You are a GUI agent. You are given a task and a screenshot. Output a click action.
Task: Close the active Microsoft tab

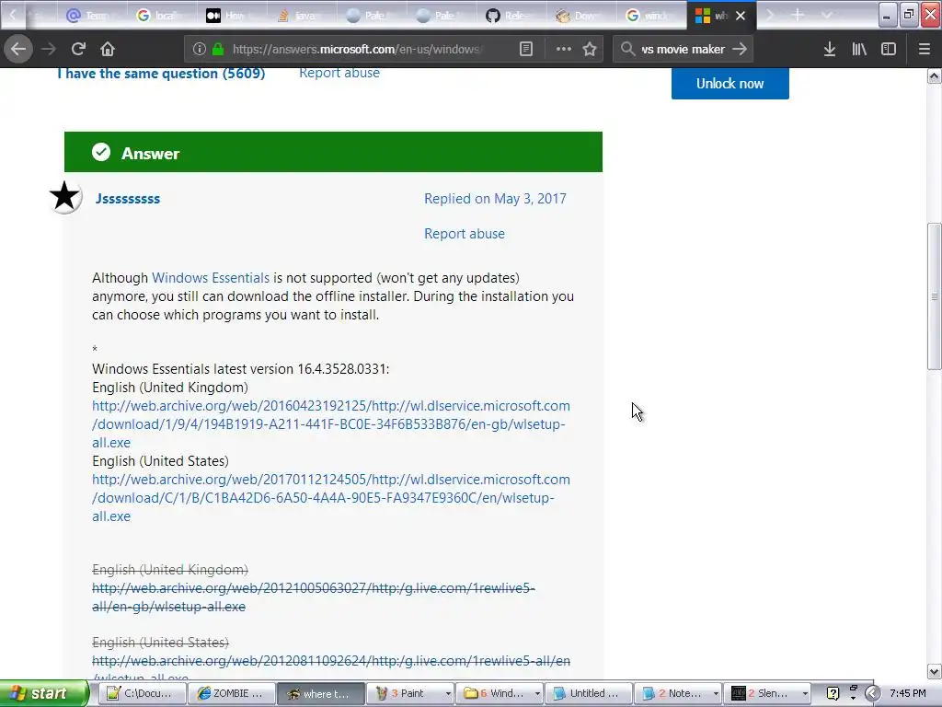point(741,16)
